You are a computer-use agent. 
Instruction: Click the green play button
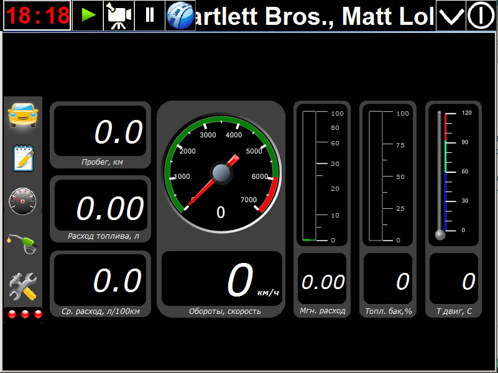click(x=88, y=16)
